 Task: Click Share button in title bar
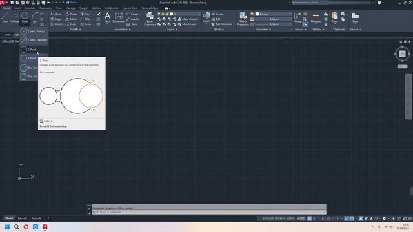point(71,3)
